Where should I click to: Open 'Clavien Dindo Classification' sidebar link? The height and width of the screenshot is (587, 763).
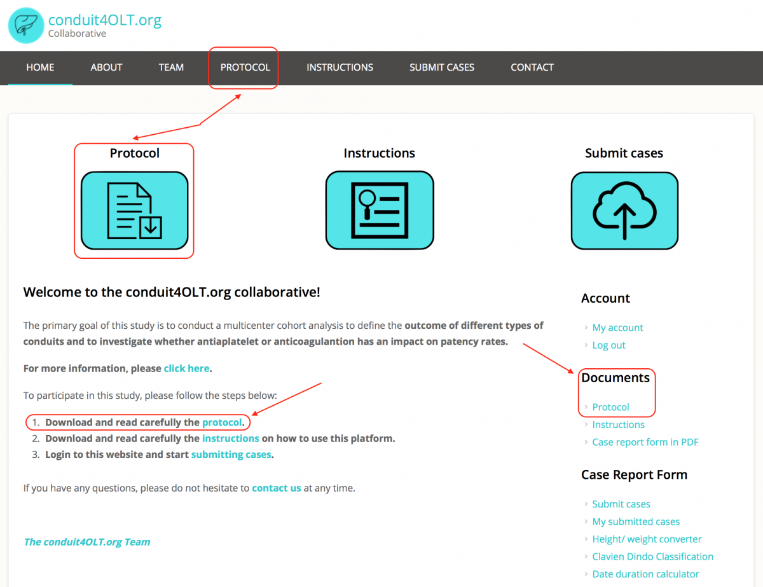[x=652, y=556]
